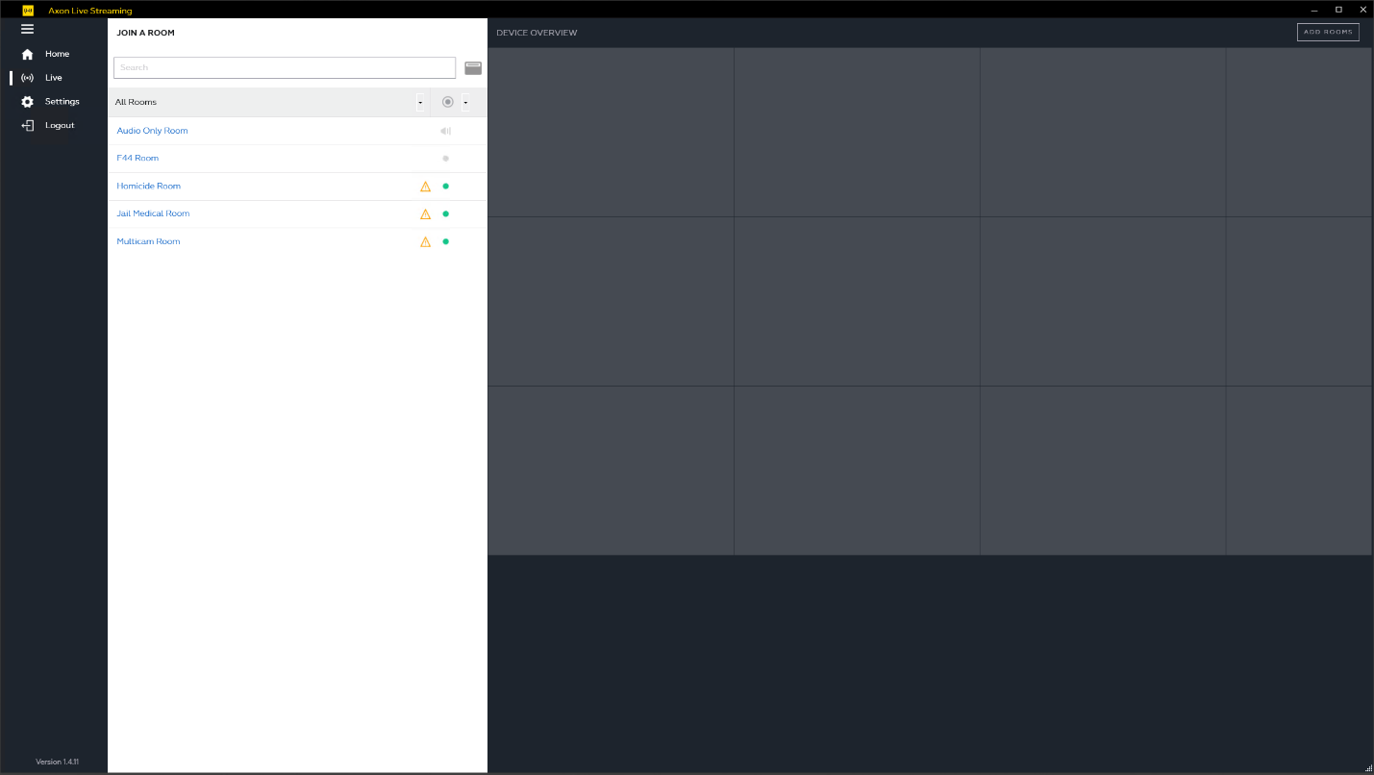The height and width of the screenshot is (775, 1374).
Task: Open the recording status filter dropdown arrow
Action: (465, 103)
